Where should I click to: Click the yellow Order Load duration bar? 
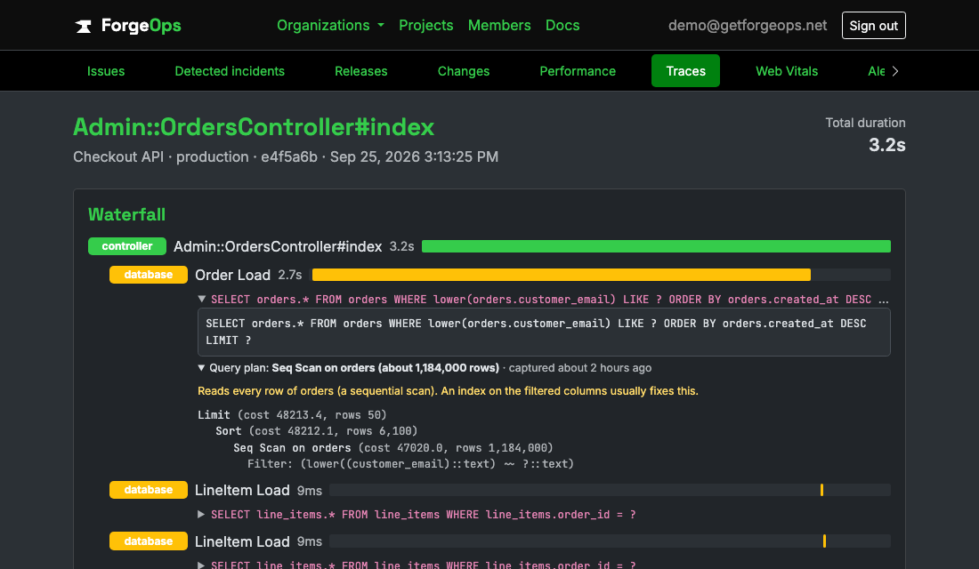pos(562,275)
